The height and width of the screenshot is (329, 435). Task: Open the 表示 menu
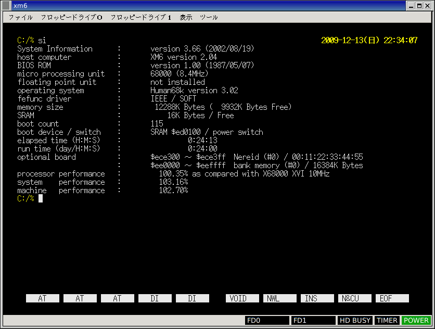[x=186, y=18]
